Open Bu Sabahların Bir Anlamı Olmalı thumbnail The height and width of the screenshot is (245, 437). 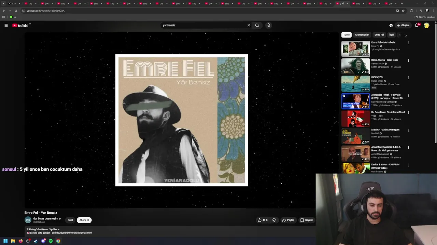point(355,118)
